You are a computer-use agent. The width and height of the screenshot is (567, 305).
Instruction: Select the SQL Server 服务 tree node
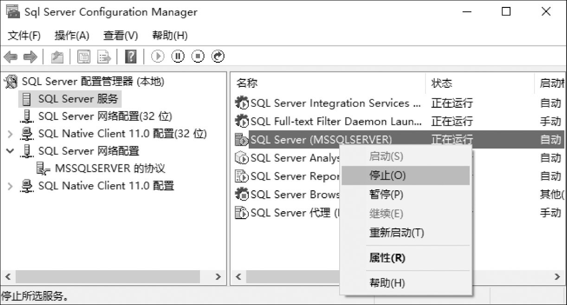pos(78,99)
